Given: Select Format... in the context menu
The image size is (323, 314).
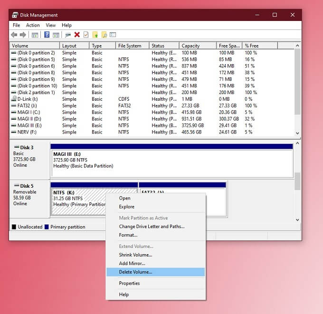Looking at the screenshot, I should [128, 235].
